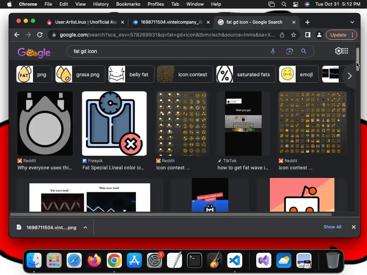Switch to 1698711504.vintelcompany tab
367x275 pixels.
(171, 22)
